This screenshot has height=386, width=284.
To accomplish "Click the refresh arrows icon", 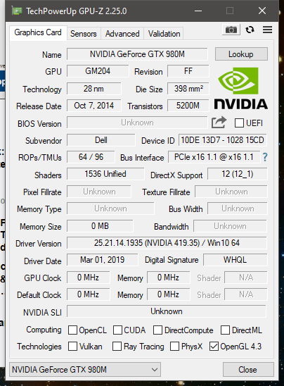I will [x=250, y=30].
